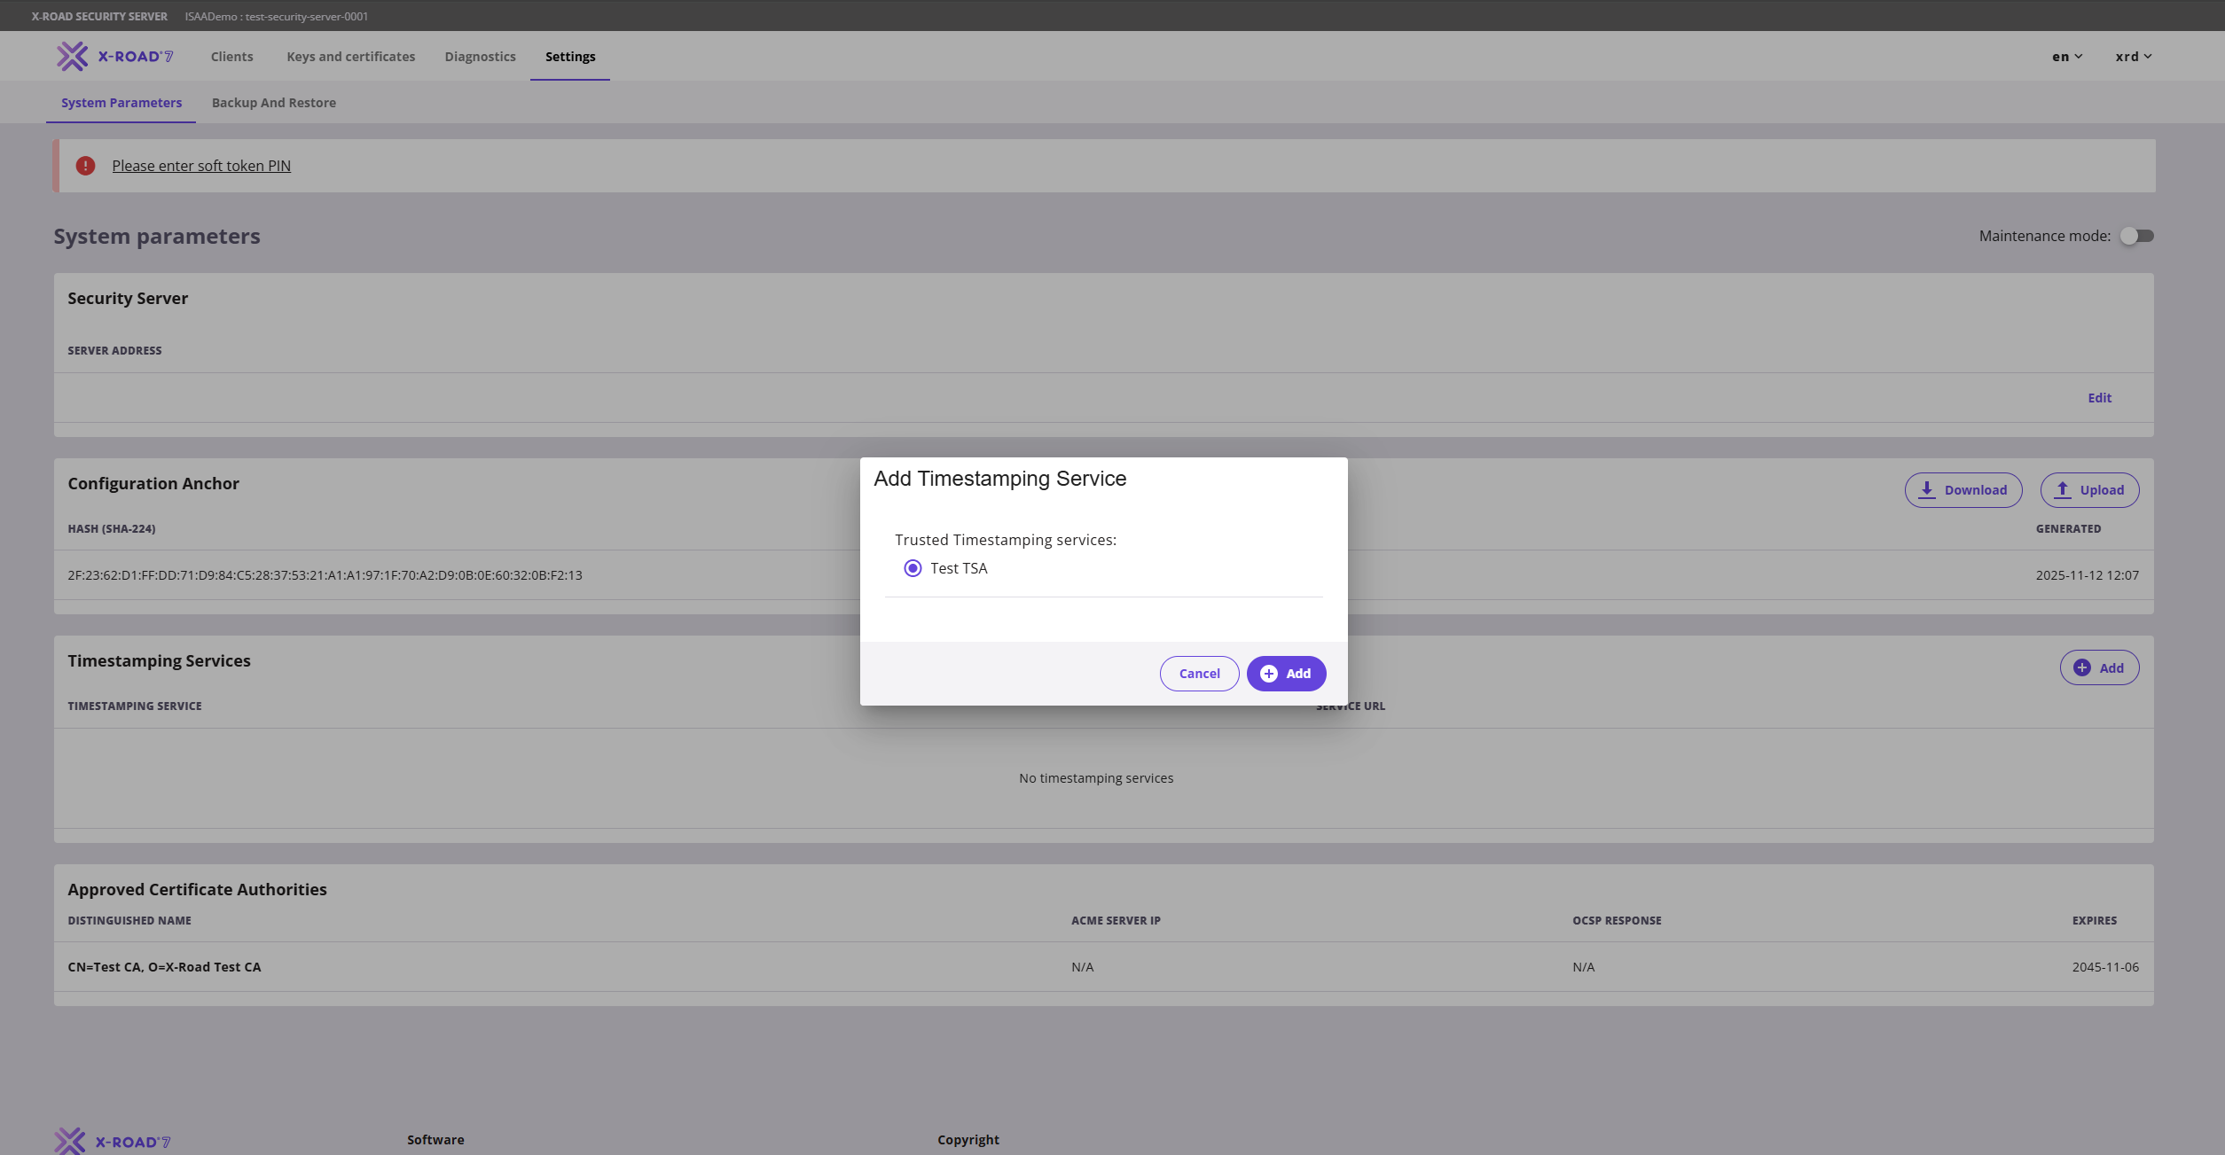Click the X-Road 7 logo in the header

(114, 57)
